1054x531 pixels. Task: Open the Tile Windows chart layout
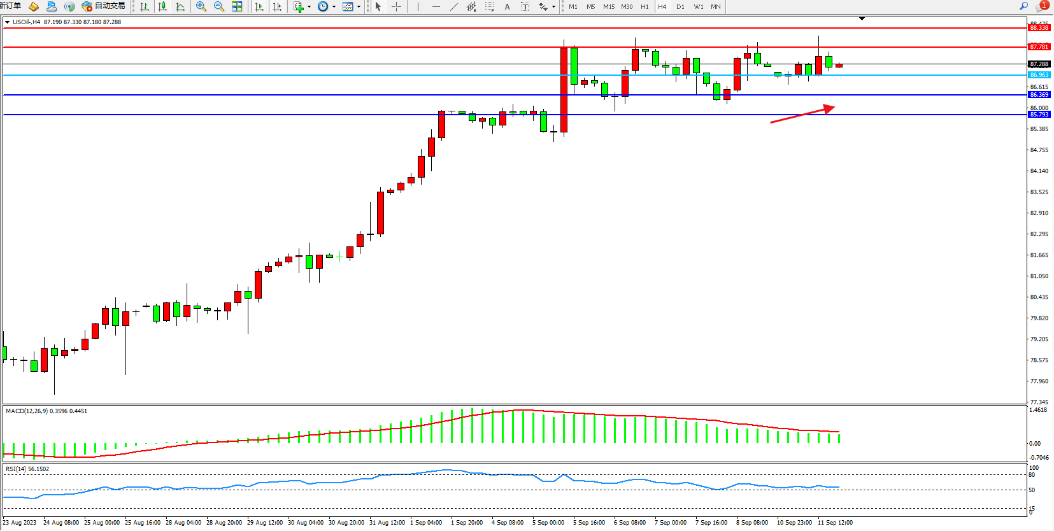coord(237,6)
